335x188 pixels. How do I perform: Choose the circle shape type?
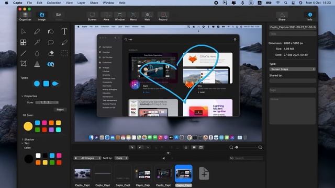37,84
